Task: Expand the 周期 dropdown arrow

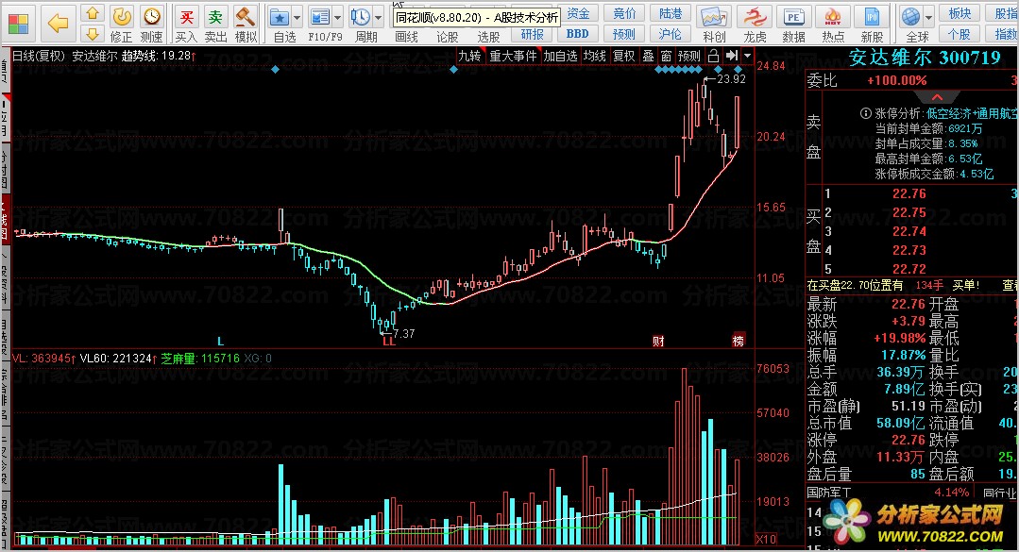Action: pos(378,18)
